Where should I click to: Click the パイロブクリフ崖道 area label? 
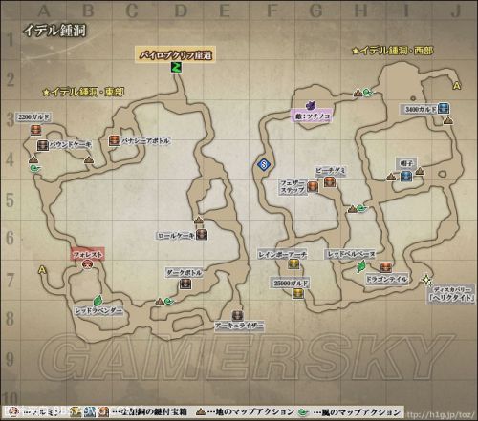pyautogui.click(x=176, y=55)
